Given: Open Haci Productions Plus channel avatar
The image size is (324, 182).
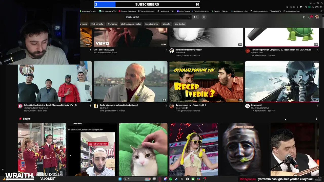Looking at the screenshot, I should [x=248, y=106].
